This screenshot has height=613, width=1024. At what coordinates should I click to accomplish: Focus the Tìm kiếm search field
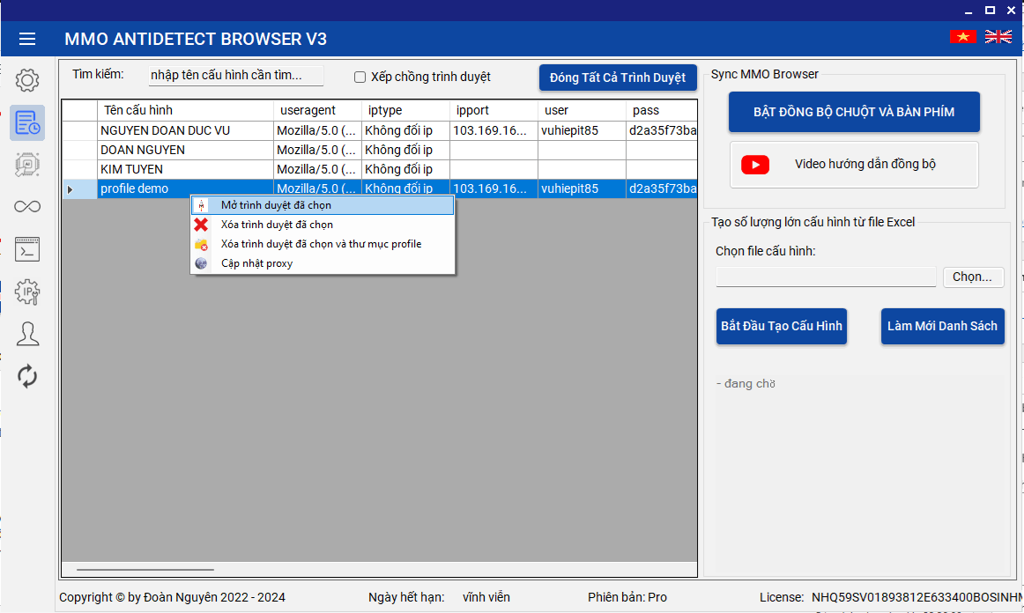[x=236, y=76]
